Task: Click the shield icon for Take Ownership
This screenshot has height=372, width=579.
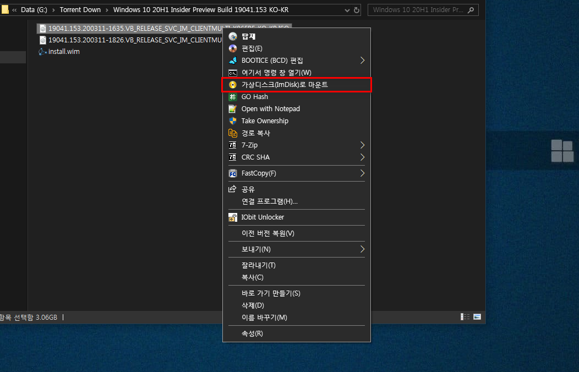Action: click(233, 121)
